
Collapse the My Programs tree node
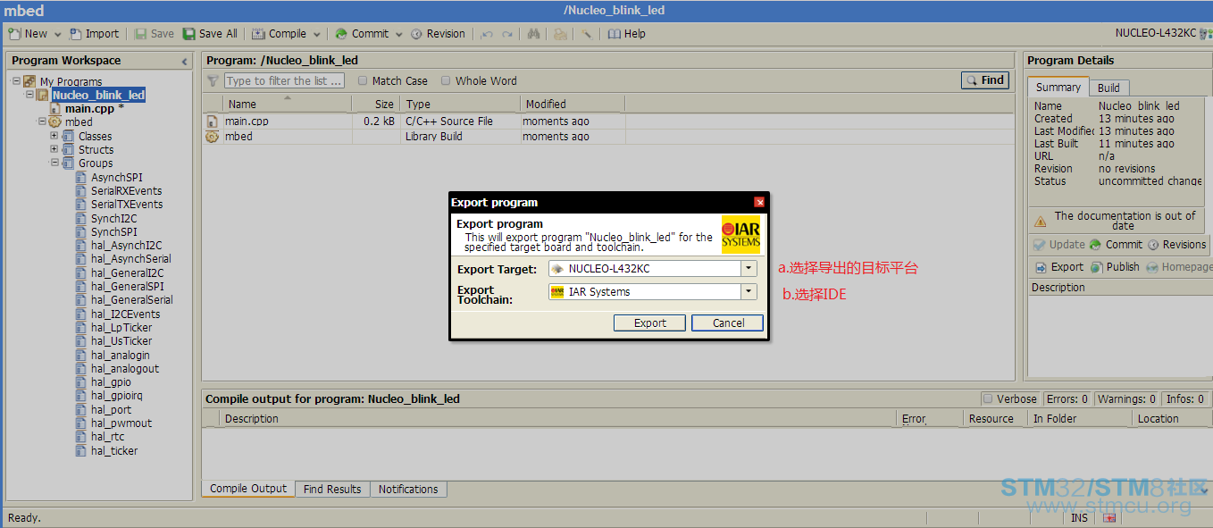16,81
